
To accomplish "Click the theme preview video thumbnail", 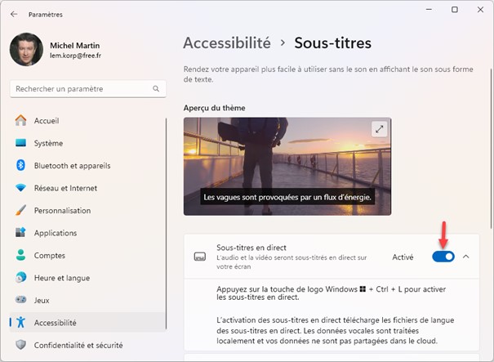I will tap(287, 166).
